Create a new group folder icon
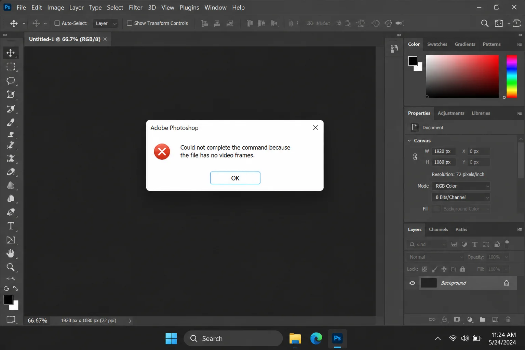 [x=483, y=320]
